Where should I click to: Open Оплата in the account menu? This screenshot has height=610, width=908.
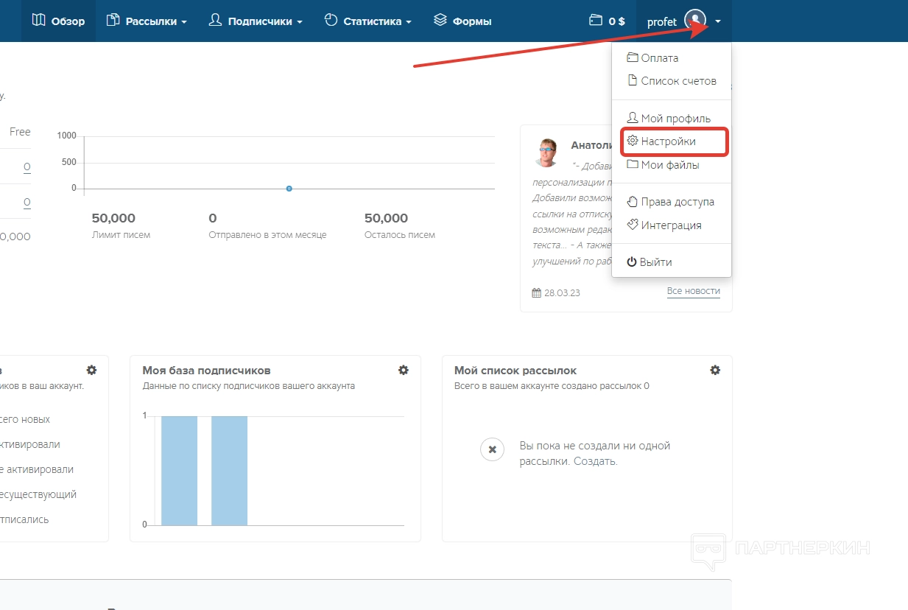(659, 58)
